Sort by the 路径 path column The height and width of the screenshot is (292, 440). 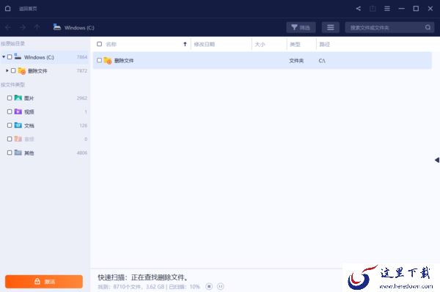coord(324,44)
